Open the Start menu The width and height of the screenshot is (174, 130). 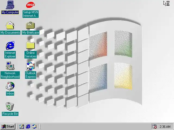tap(8, 126)
